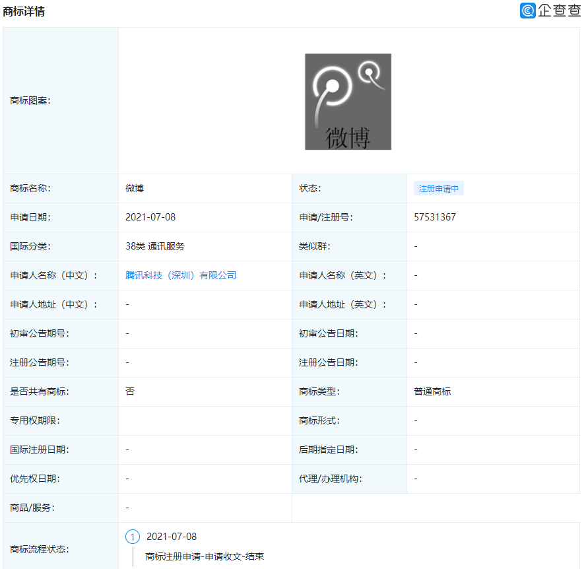
Task: Click trademark name value 微博
Action: [135, 188]
